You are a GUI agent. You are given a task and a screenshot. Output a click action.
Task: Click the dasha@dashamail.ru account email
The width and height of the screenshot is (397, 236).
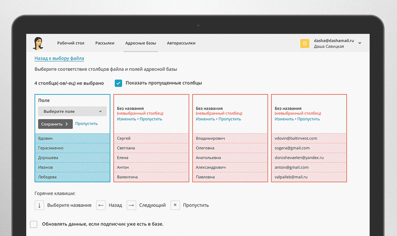click(334, 41)
